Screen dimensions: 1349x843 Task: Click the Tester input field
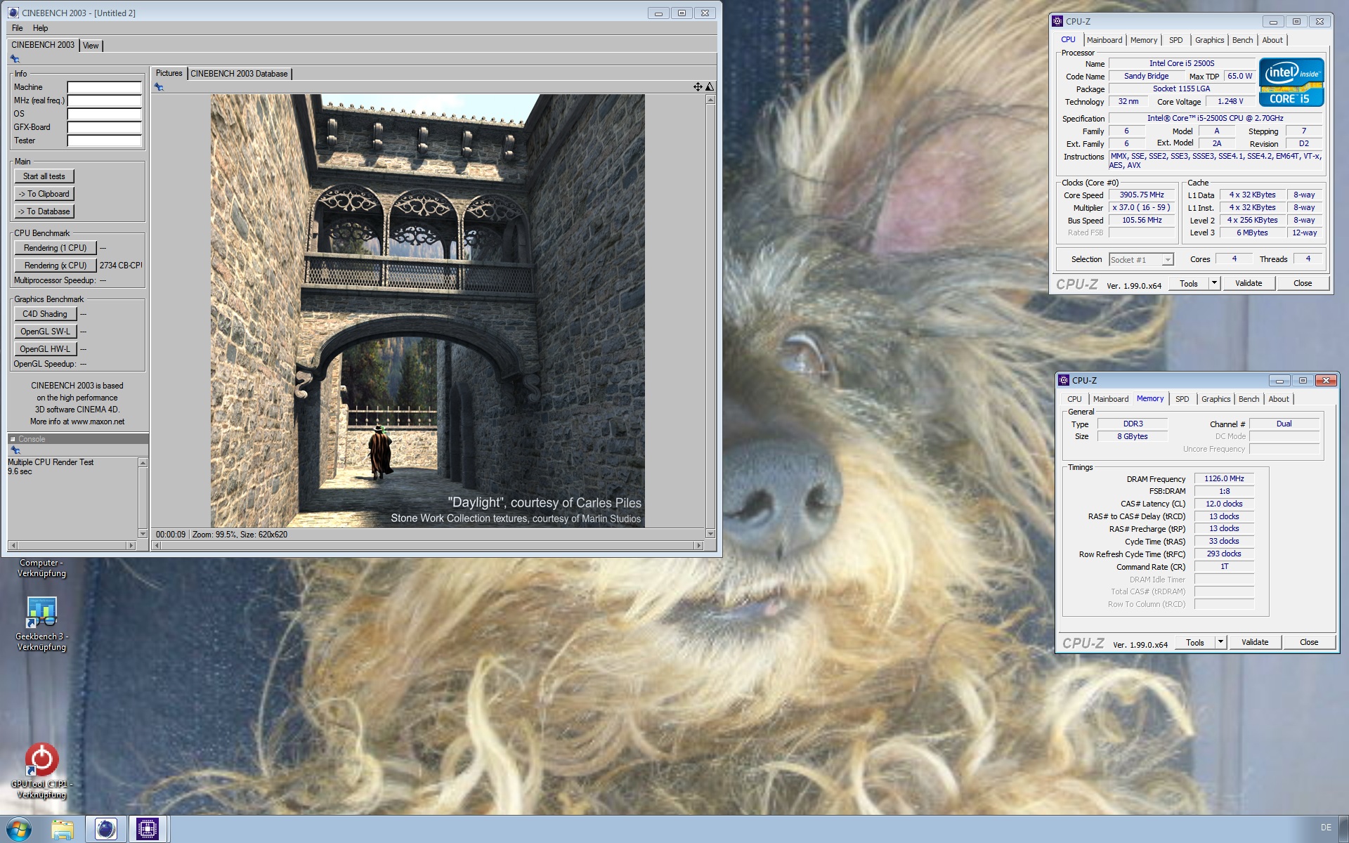[x=104, y=140]
